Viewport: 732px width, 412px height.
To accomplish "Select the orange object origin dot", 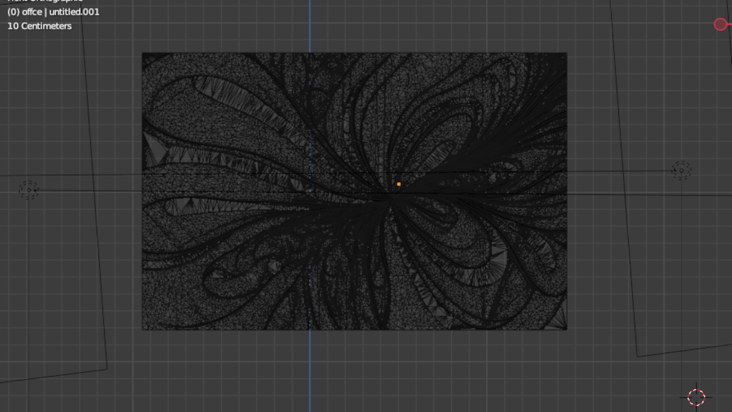I will pos(399,184).
